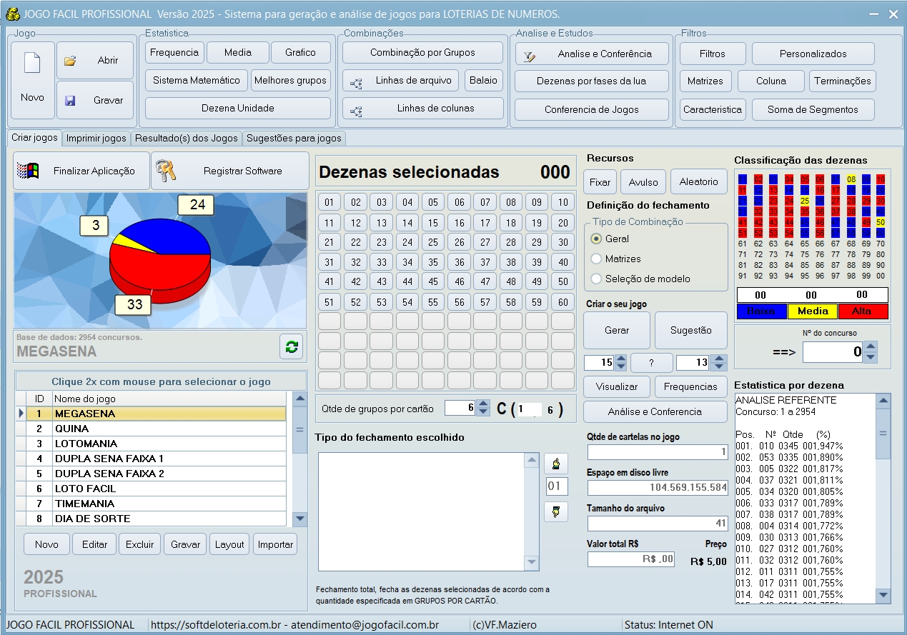Open the Sugestões para jogos tab
Screen dimensions: 907x635
coord(294,138)
